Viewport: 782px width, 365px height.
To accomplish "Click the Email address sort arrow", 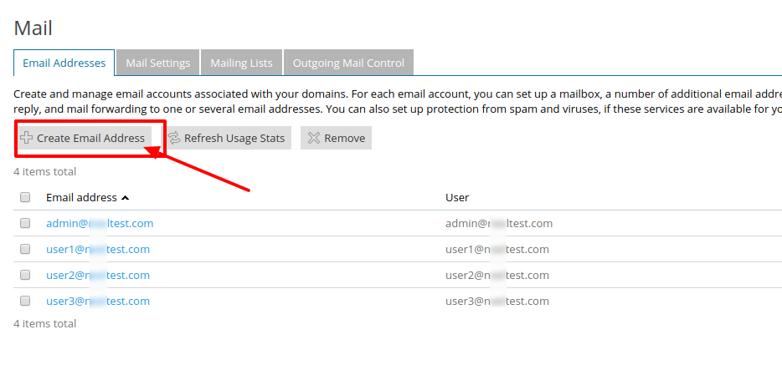I will [x=126, y=198].
